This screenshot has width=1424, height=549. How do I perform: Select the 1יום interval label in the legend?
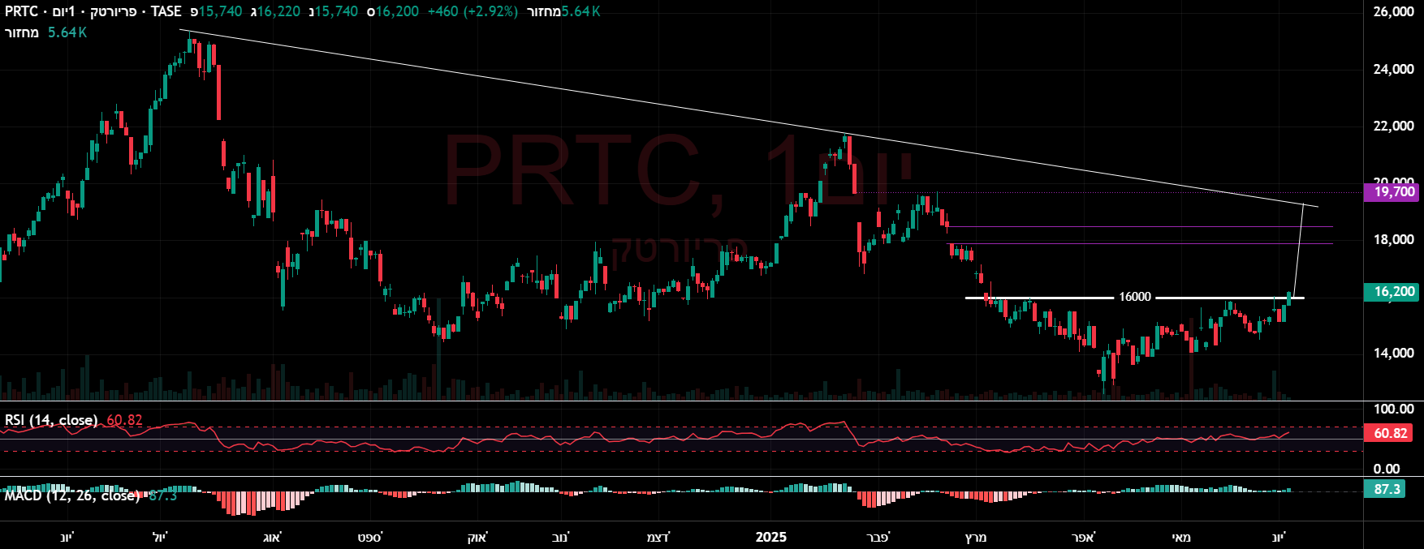click(62, 11)
